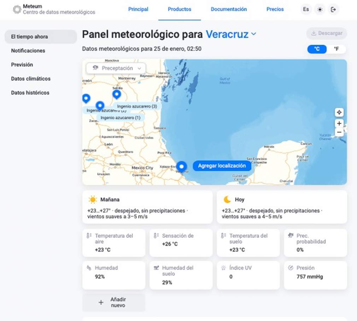Click the Agregar localización button
Viewport: 357px width, 321px height.
222,166
